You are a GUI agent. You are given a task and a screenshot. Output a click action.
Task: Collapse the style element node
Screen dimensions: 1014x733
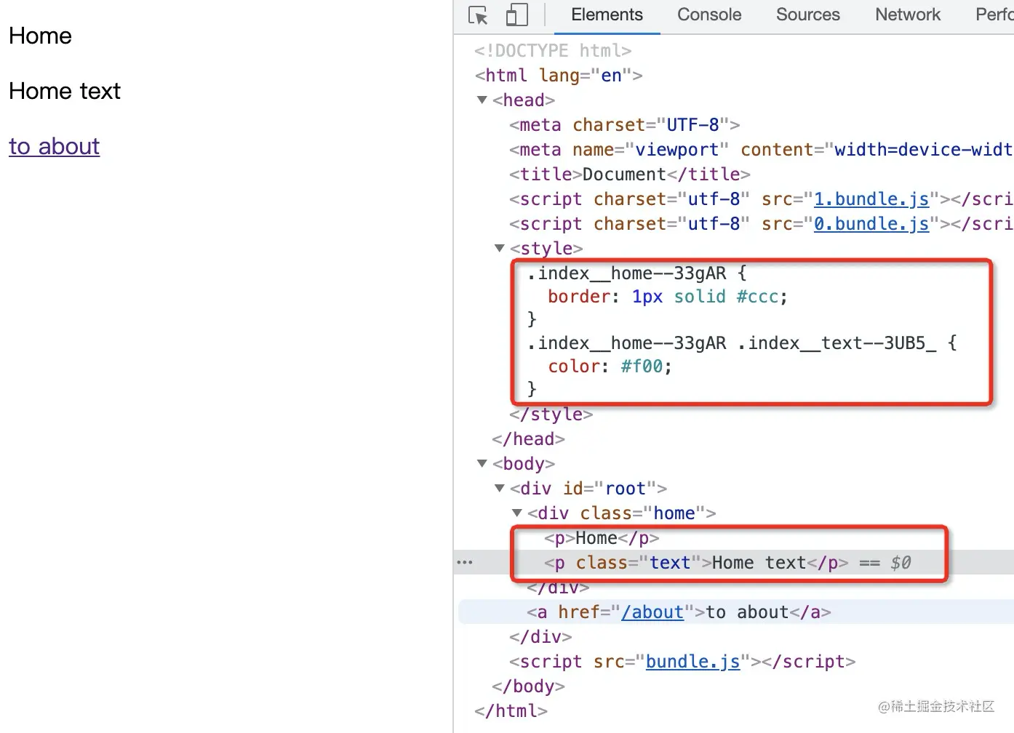click(499, 248)
